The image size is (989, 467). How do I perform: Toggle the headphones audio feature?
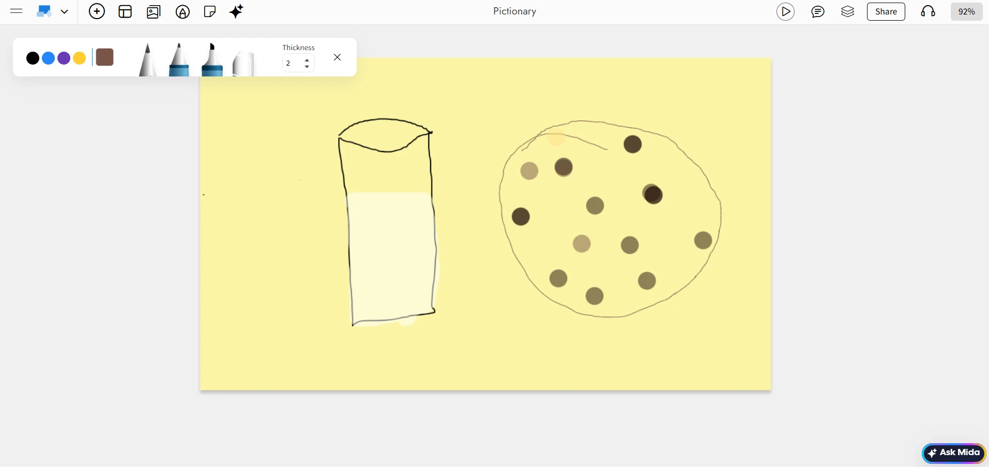(928, 11)
